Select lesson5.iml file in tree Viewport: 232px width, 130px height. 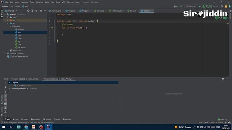tap(16, 51)
